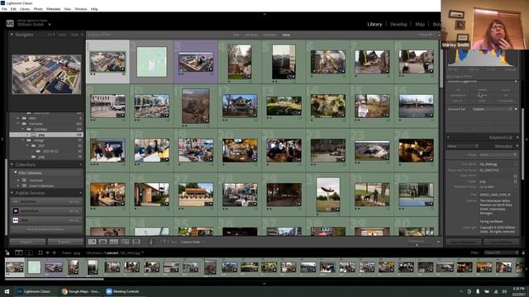Open the Library menu
The width and height of the screenshot is (529, 297).
pyautogui.click(x=25, y=9)
